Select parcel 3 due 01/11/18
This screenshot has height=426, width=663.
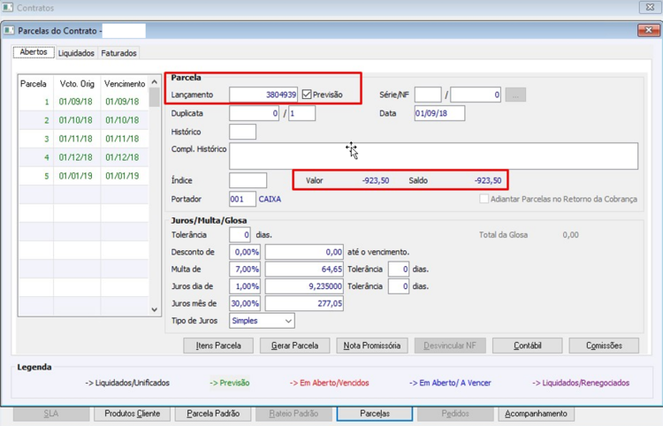click(x=83, y=139)
